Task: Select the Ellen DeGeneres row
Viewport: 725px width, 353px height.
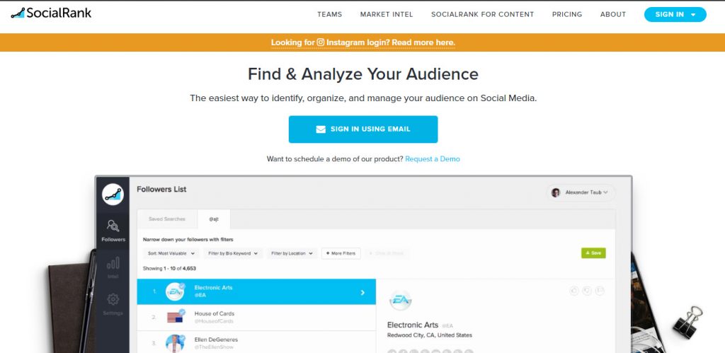Action: coord(256,342)
